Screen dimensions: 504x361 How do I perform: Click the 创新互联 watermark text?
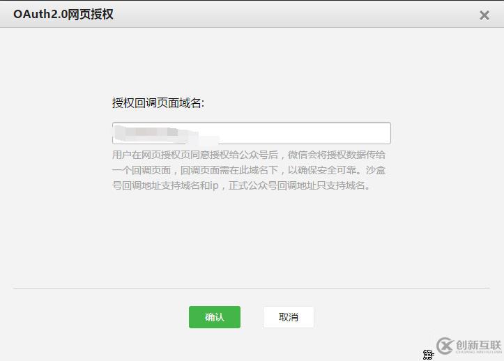tap(479, 344)
